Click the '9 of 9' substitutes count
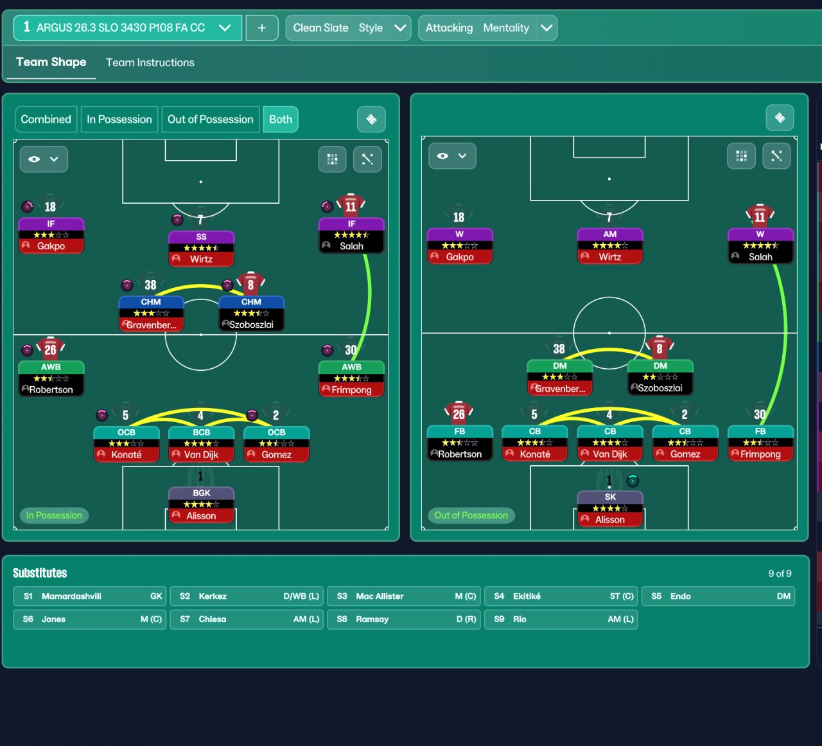The width and height of the screenshot is (822, 746). [780, 574]
